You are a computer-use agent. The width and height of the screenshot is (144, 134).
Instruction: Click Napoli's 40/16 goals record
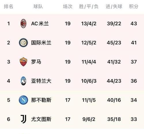[114, 100]
